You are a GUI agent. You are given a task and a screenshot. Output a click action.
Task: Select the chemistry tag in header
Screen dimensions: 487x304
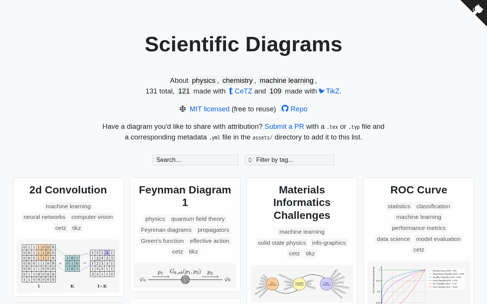pos(237,81)
